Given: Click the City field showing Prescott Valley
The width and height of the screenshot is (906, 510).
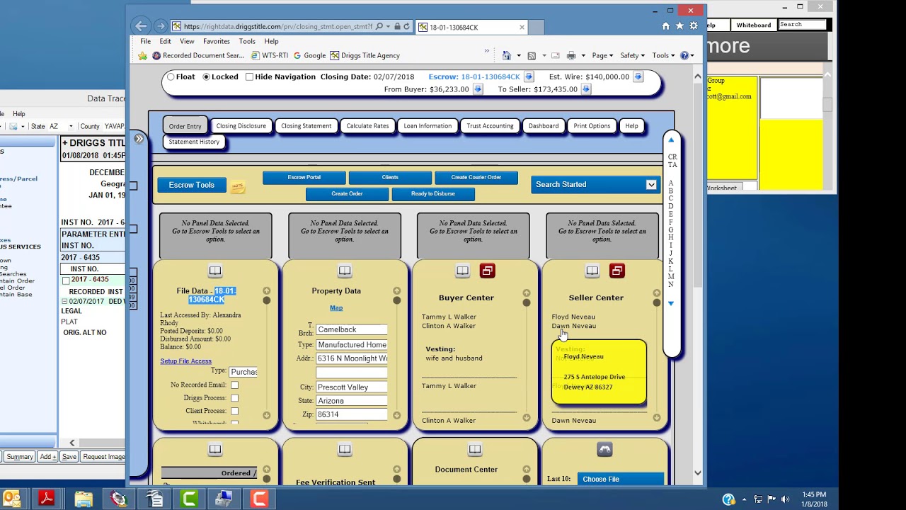Looking at the screenshot, I should (x=352, y=387).
